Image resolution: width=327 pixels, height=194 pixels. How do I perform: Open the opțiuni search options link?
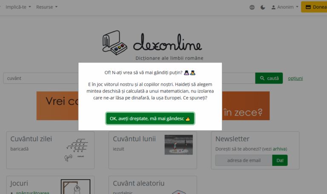(295, 79)
